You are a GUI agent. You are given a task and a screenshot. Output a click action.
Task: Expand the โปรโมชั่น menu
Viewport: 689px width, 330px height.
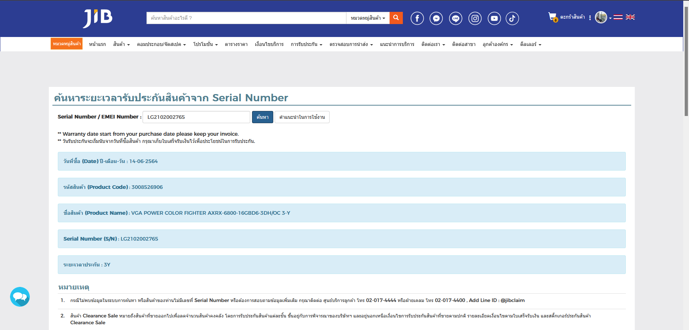tap(205, 44)
